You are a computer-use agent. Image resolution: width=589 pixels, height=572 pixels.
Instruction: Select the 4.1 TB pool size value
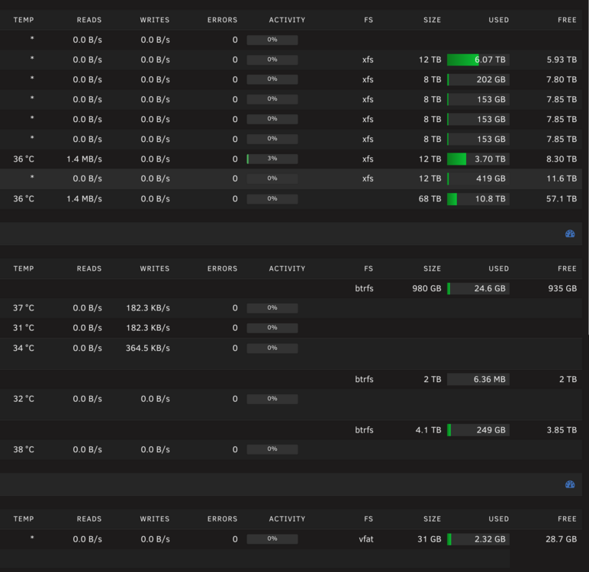(429, 430)
